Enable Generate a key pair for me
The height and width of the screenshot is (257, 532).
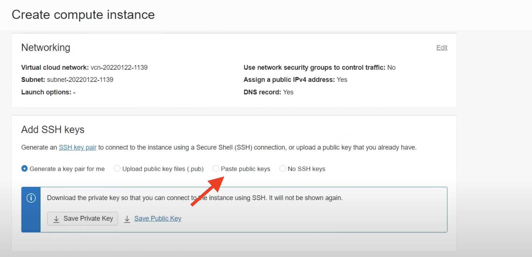click(24, 168)
